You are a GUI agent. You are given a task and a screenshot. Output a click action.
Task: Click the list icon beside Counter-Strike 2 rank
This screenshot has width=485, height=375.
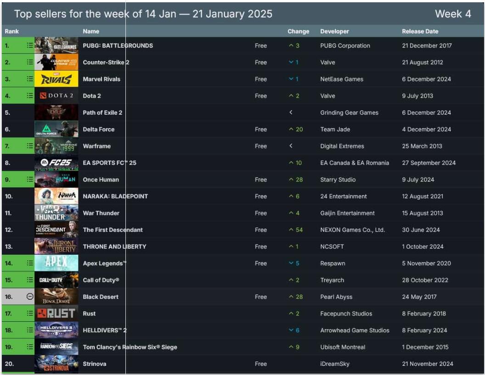[x=30, y=62]
